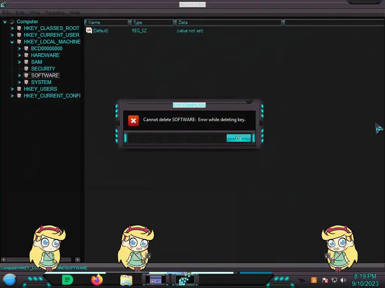The height and width of the screenshot is (288, 385).
Task: Sort by the Type column header
Action: pos(152,22)
